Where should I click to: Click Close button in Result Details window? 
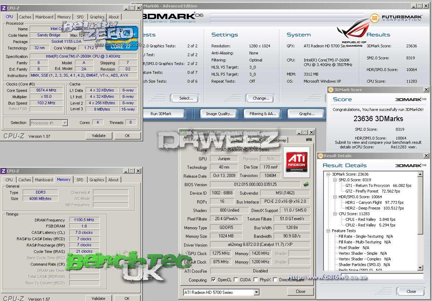coord(411,291)
